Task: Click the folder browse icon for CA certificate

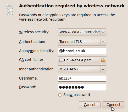Action: pos(103,60)
